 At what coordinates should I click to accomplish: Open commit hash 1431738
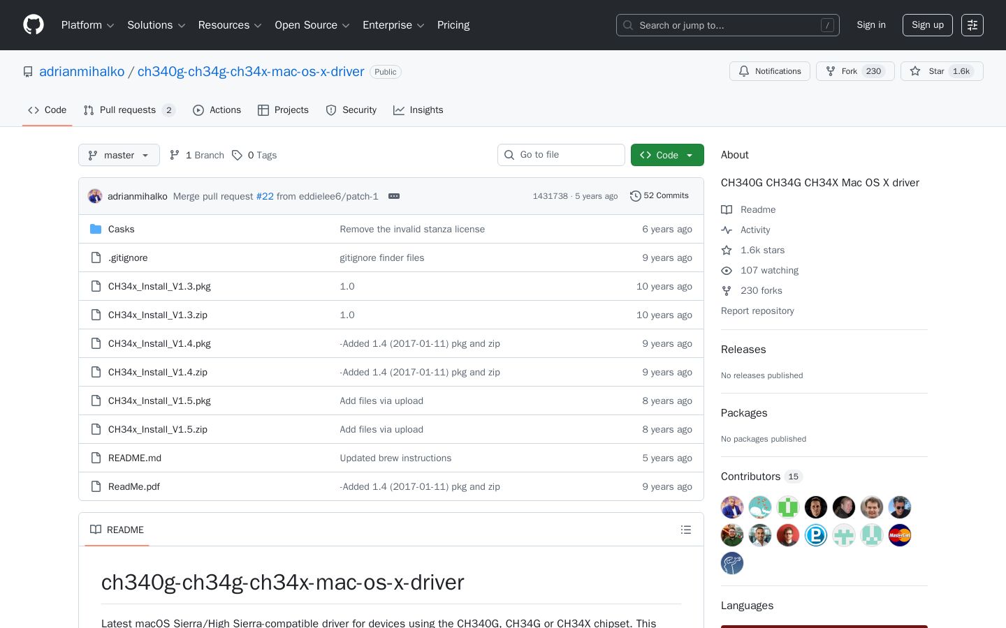pyautogui.click(x=551, y=196)
